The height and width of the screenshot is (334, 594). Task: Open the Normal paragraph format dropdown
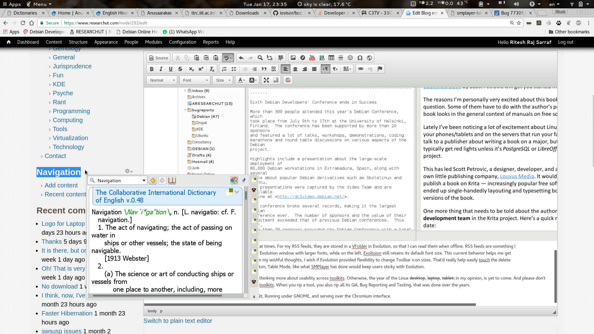pos(162,80)
